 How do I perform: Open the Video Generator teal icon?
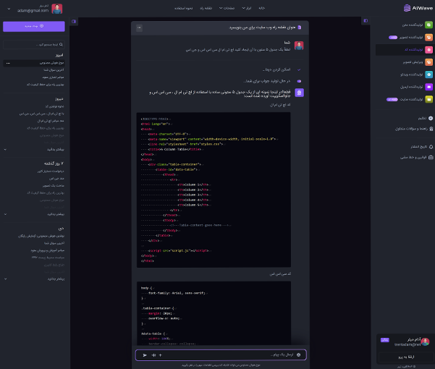click(428, 75)
